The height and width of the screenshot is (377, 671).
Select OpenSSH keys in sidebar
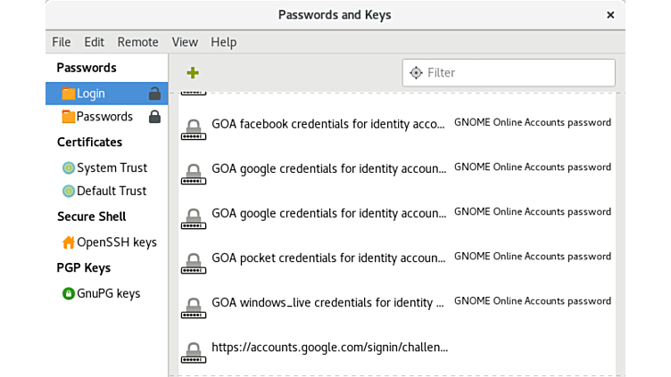(115, 242)
